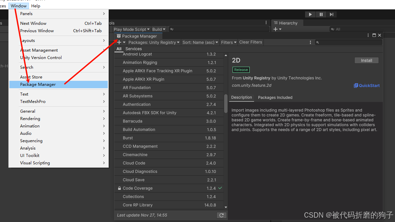Image resolution: width=395 pixels, height=222 pixels.
Task: Select Authentication package row
Action: point(169,104)
